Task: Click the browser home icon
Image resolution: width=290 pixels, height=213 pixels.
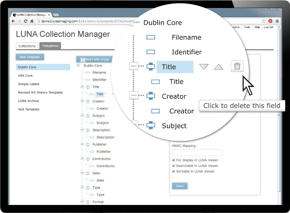Action: 32,21
